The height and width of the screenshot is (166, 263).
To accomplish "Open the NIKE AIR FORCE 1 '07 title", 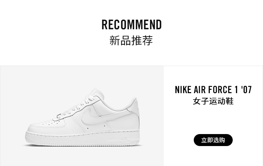I will pyautogui.click(x=213, y=90).
